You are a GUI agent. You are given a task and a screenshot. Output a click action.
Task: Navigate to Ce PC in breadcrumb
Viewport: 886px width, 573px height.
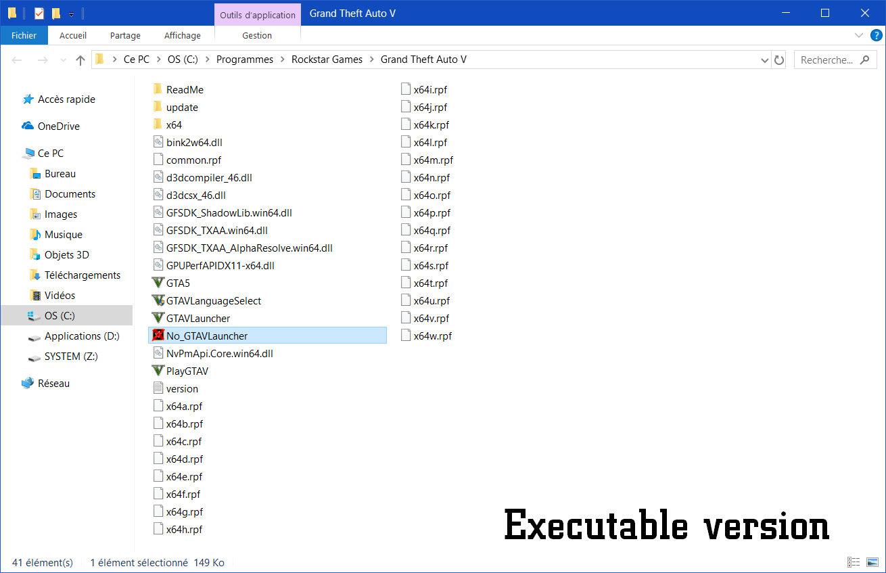137,60
